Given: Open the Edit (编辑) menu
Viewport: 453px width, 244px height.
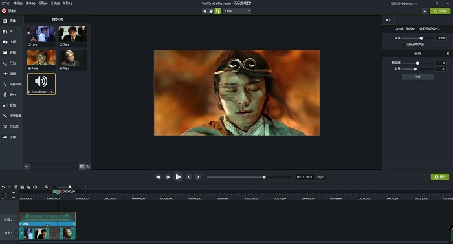Looking at the screenshot, I should point(18,3).
